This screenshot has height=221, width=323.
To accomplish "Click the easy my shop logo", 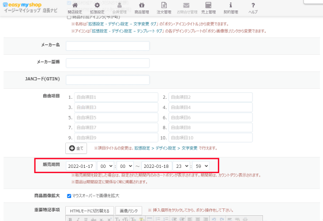I will (x=22, y=5).
